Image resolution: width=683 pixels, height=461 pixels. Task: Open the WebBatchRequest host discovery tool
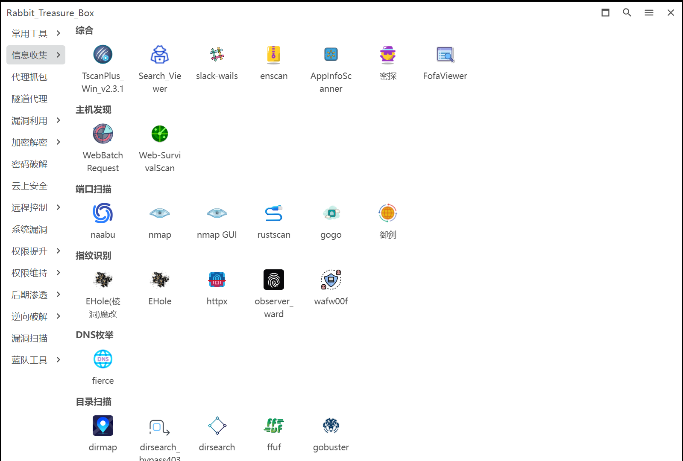pyautogui.click(x=103, y=134)
